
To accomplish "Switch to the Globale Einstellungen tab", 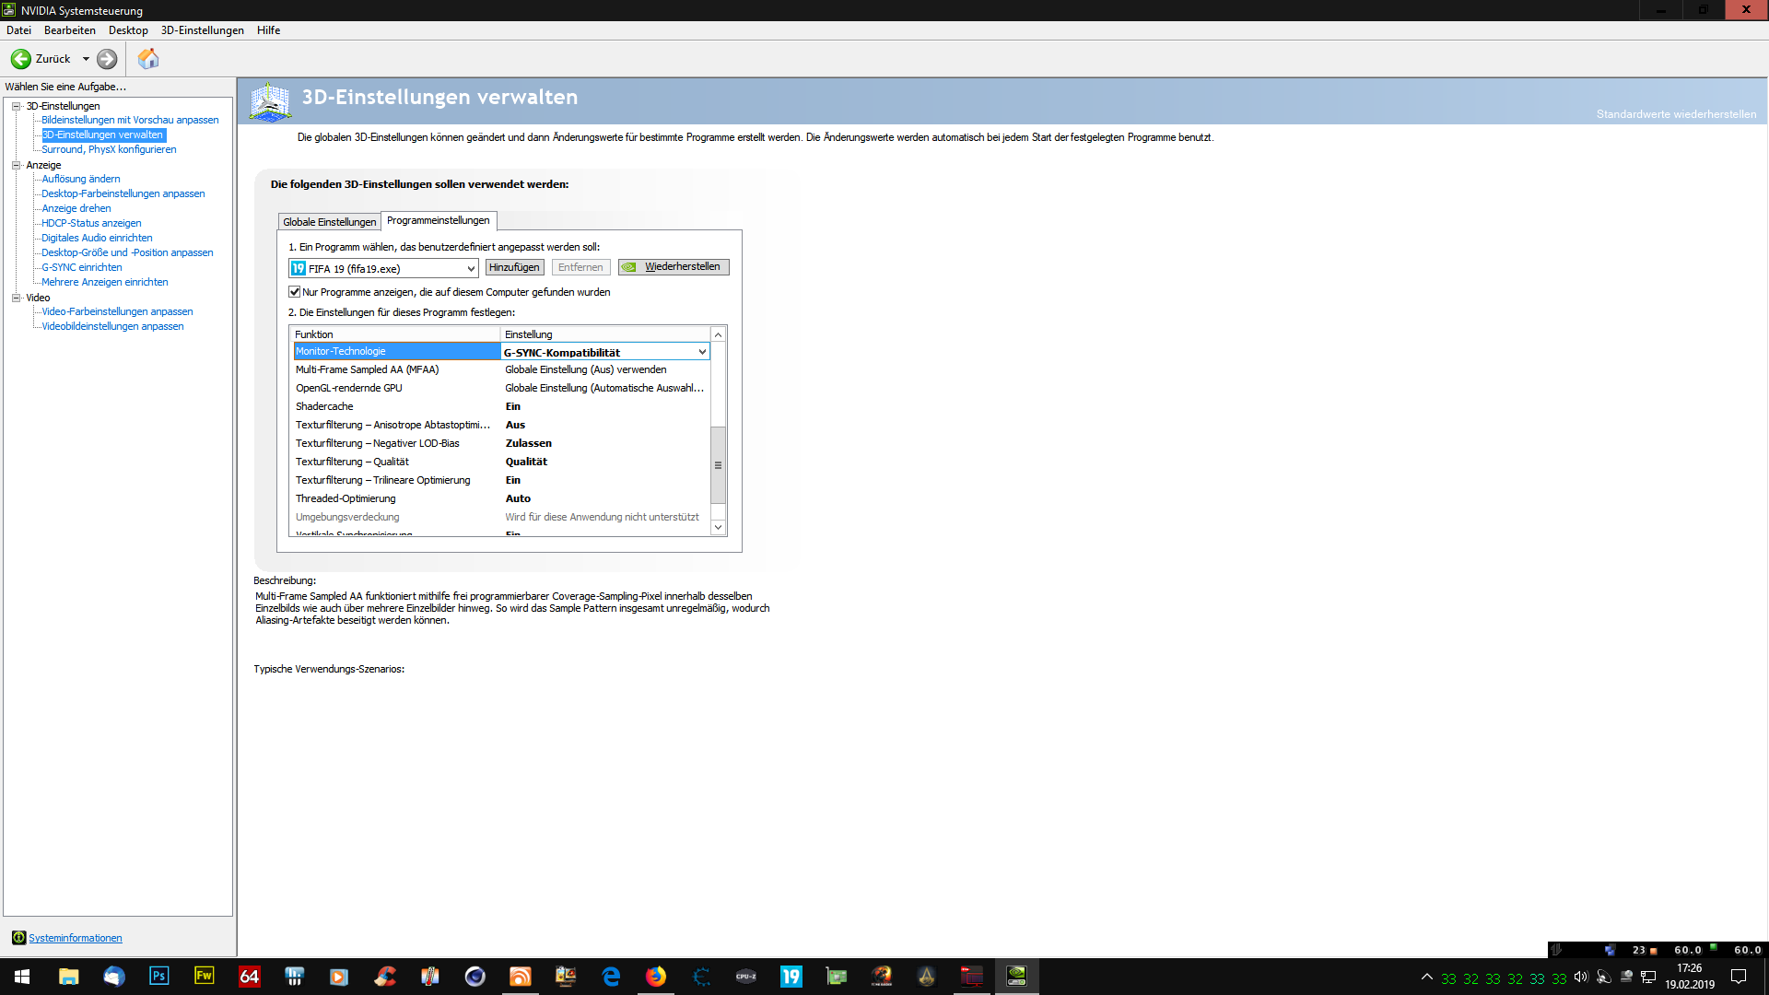I will click(x=330, y=222).
